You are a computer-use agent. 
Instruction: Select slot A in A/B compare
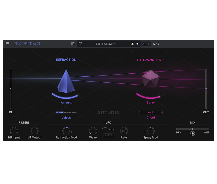(143, 44)
